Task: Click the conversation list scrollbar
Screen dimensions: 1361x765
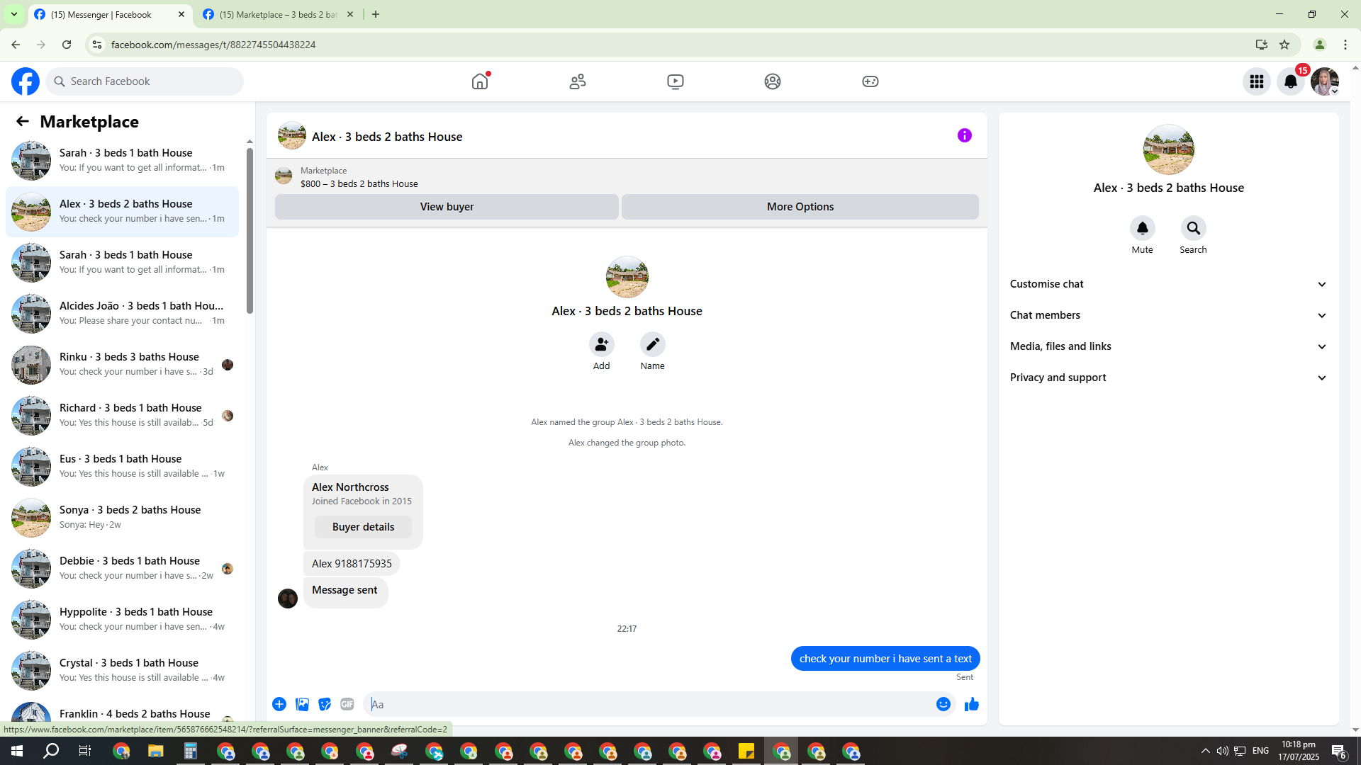Action: pyautogui.click(x=250, y=230)
